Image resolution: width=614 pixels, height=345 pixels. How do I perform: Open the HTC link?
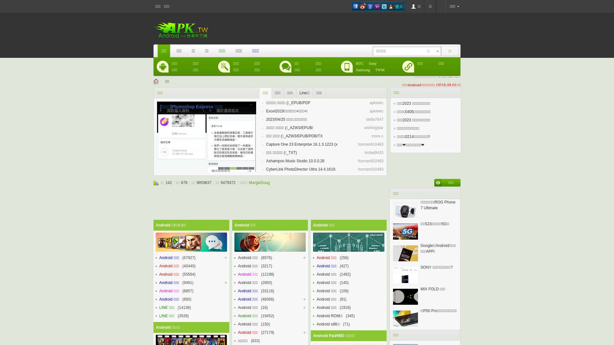[x=360, y=64]
